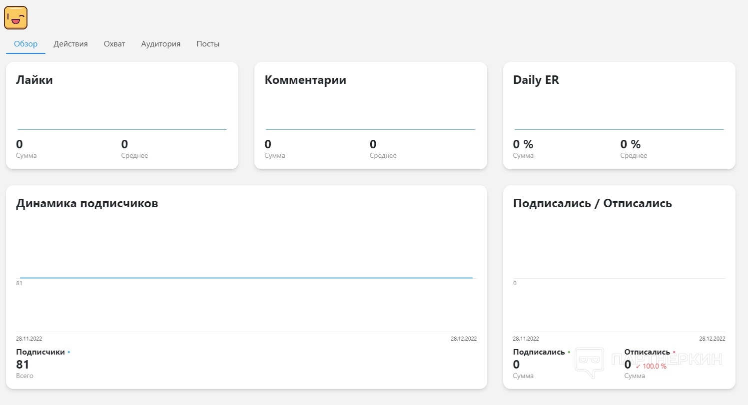Click the winking emoji avatar icon
This screenshot has width=748, height=405.
pos(15,18)
